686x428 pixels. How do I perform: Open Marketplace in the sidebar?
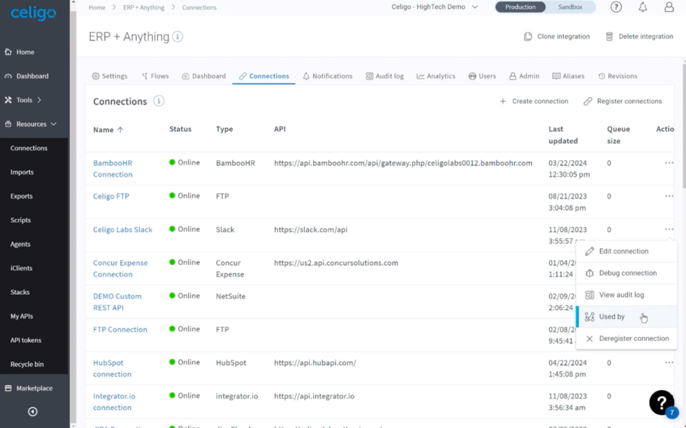click(34, 389)
